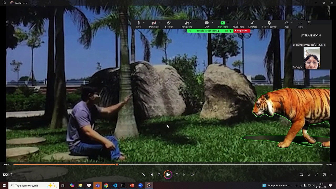Toggle shuffle in Media Player
Screen dimensions: 336x189
[x=144, y=175]
